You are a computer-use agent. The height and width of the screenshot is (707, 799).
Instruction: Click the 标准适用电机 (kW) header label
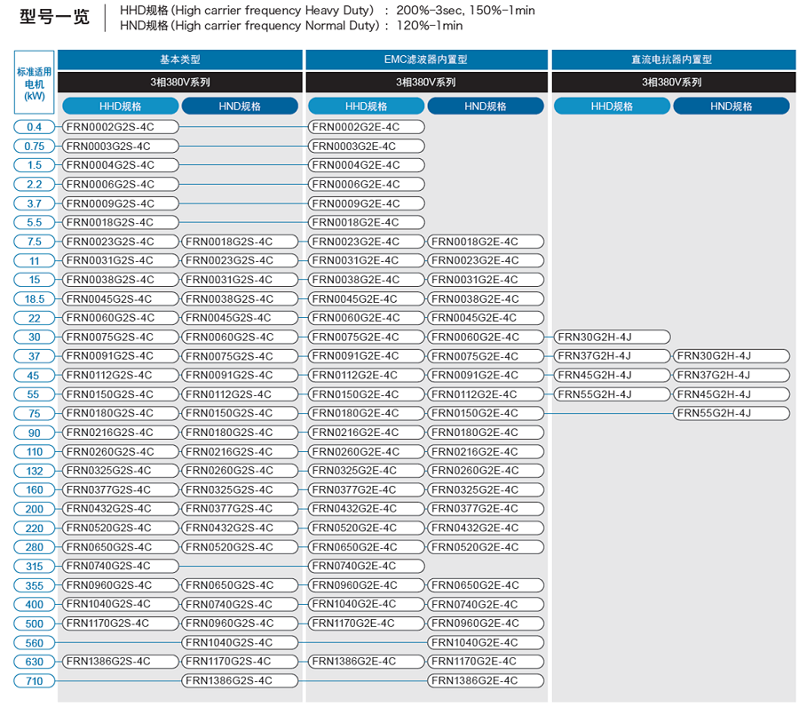click(x=35, y=83)
